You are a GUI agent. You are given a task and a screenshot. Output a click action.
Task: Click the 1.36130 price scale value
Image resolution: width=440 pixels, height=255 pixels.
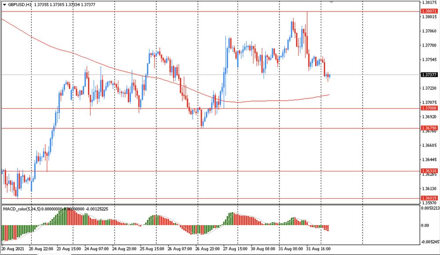pos(429,189)
